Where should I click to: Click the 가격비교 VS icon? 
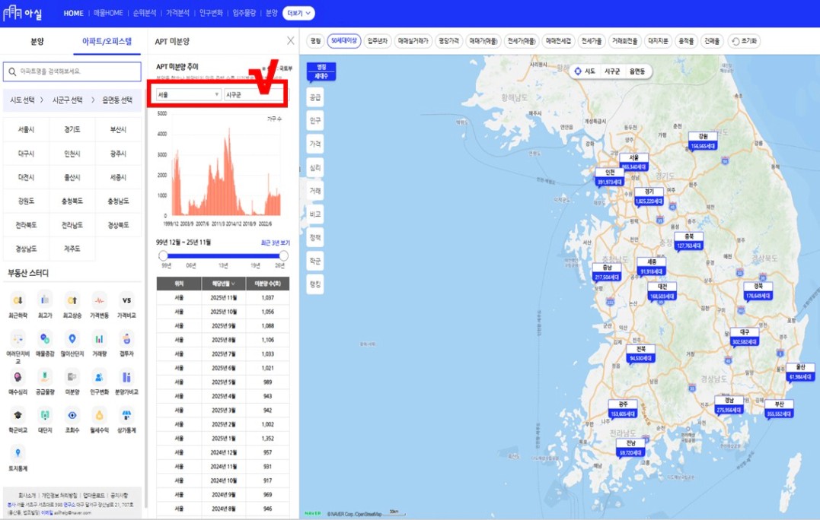click(126, 300)
